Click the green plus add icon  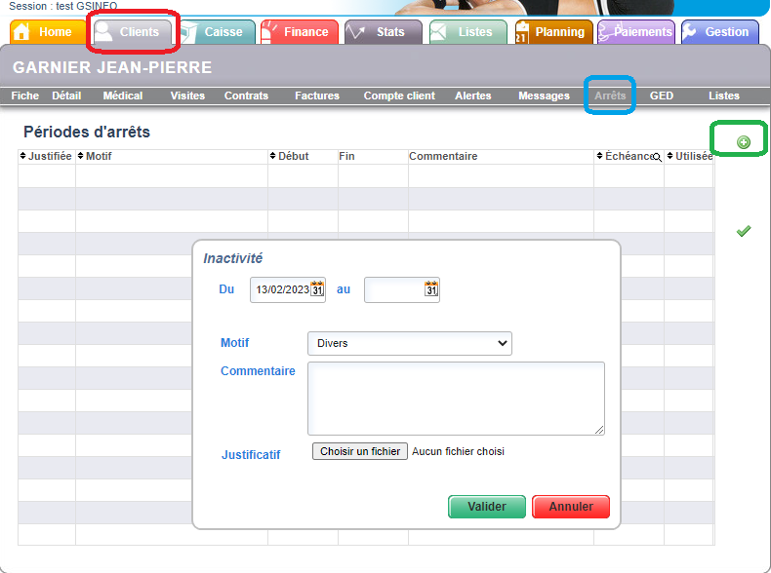point(744,143)
